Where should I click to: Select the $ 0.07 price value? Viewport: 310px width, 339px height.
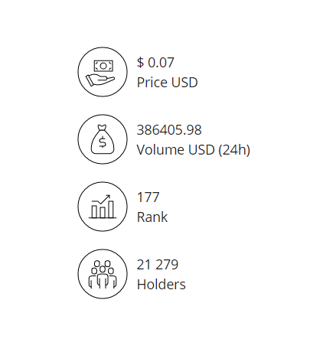point(155,63)
